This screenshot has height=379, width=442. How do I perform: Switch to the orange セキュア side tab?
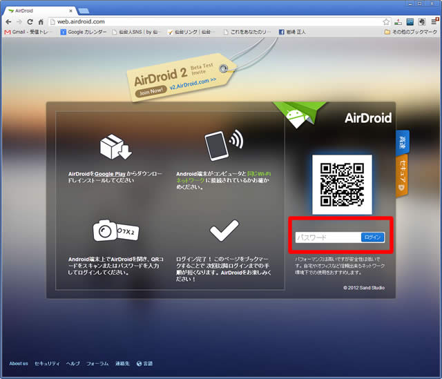[x=403, y=175]
